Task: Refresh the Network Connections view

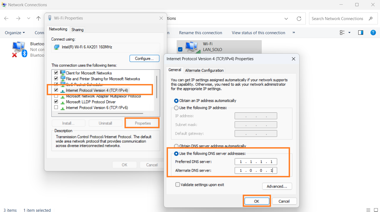Action: [299, 19]
